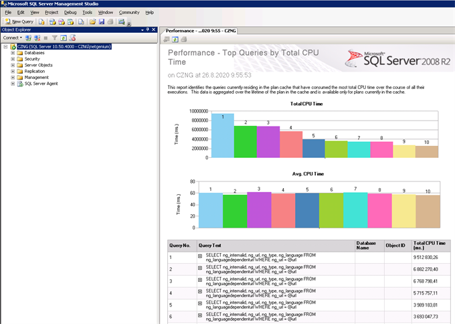The width and height of the screenshot is (455, 324).
Task: Expand the Security folder node
Action: 13,59
